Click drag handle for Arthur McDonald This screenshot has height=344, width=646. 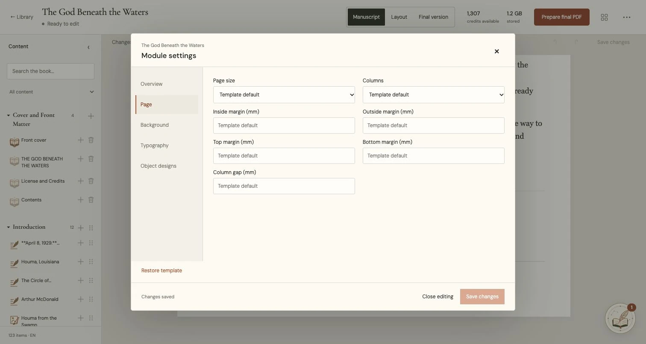[91, 299]
